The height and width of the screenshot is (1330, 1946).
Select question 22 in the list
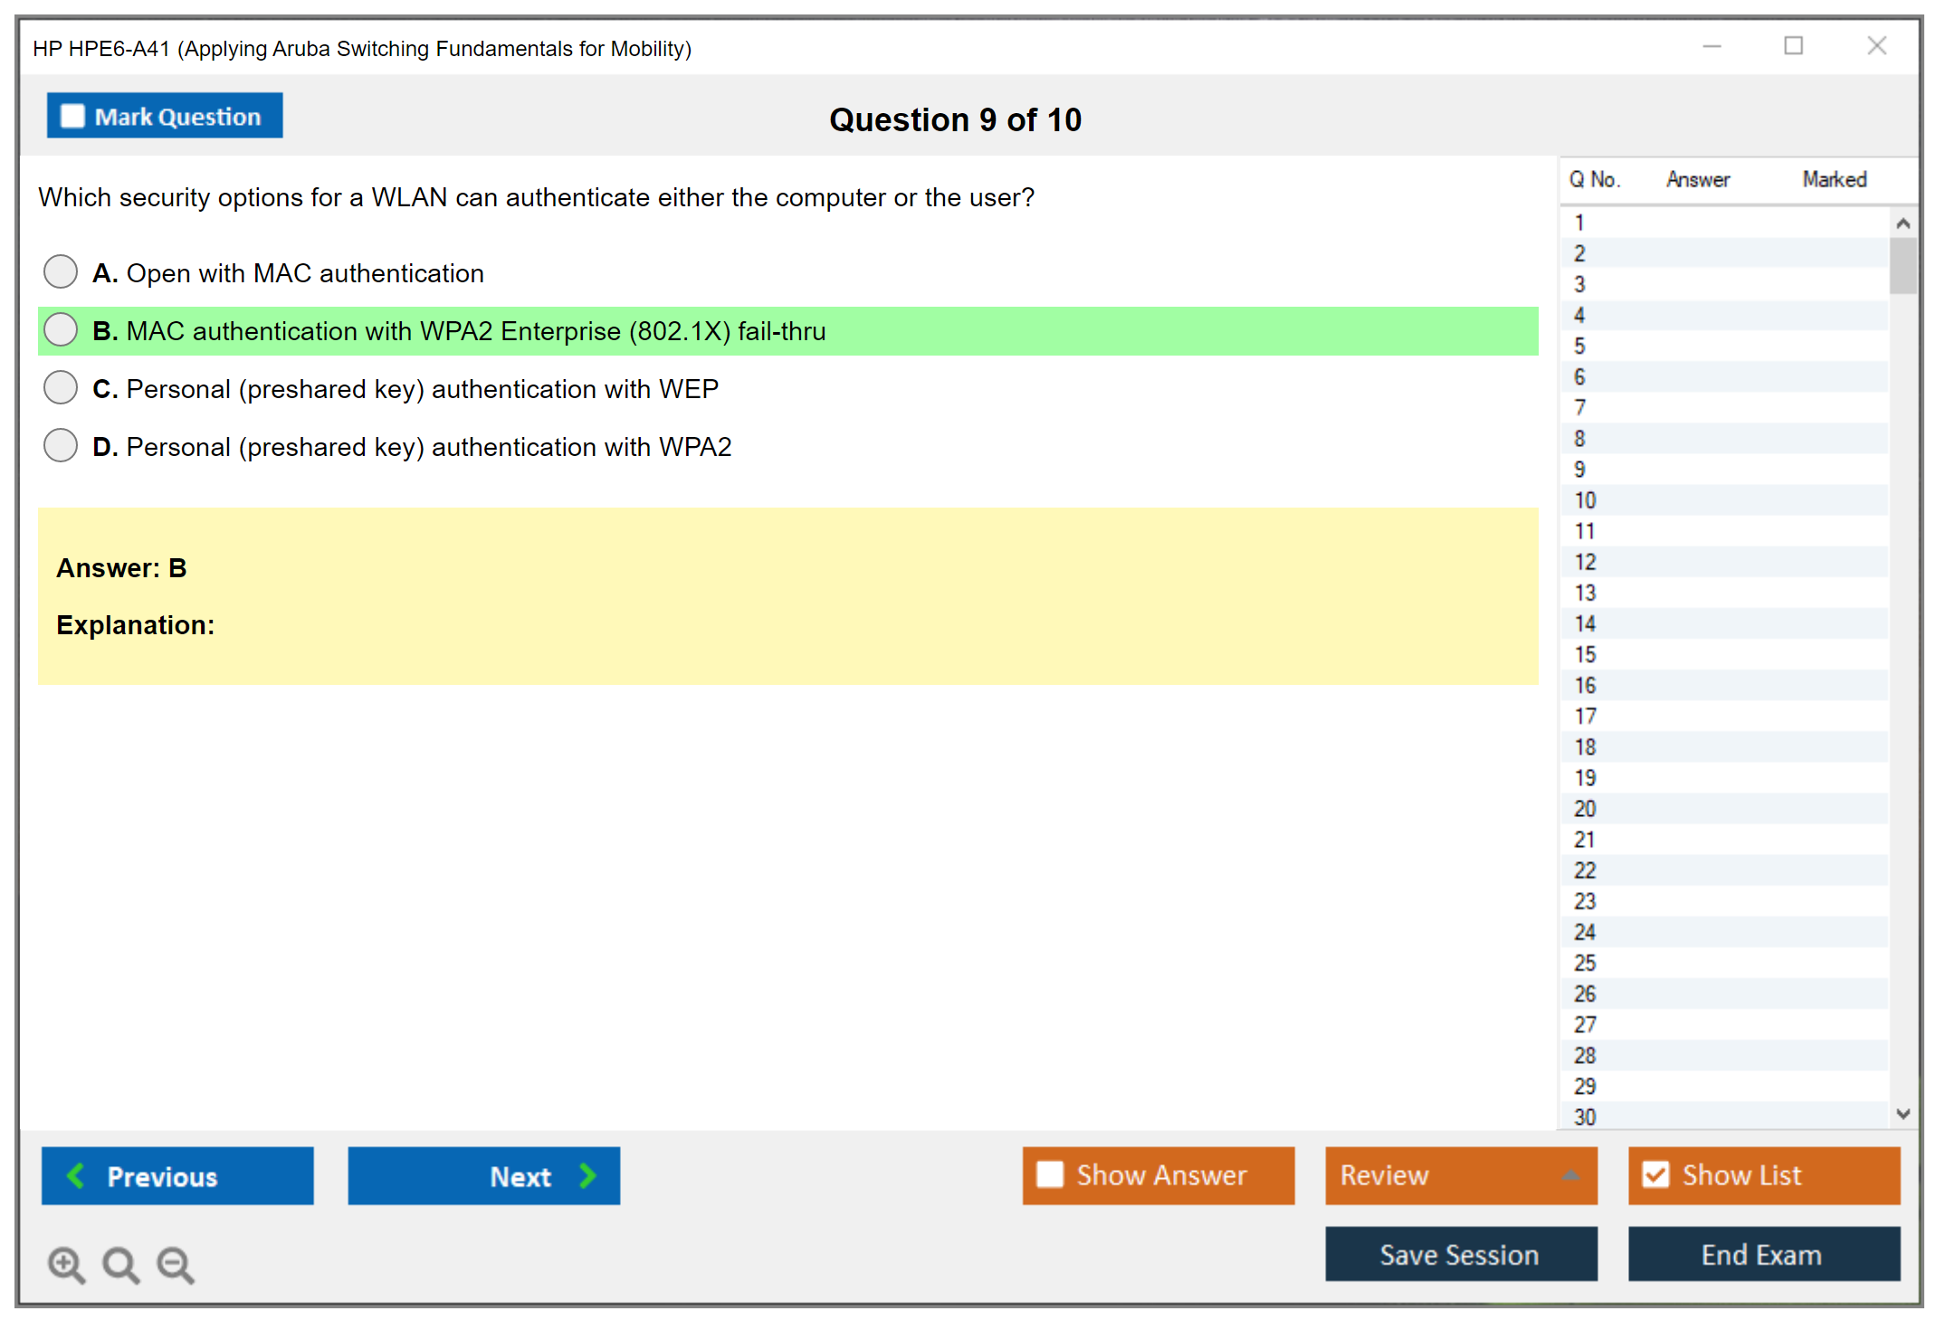(x=1585, y=870)
